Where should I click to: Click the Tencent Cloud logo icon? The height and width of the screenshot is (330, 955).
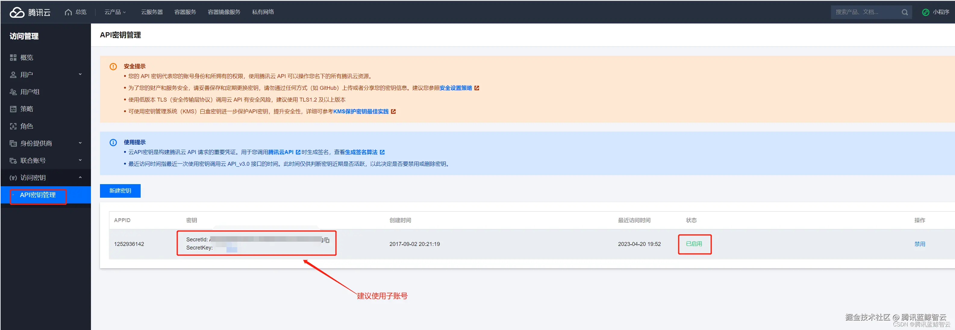pos(17,13)
